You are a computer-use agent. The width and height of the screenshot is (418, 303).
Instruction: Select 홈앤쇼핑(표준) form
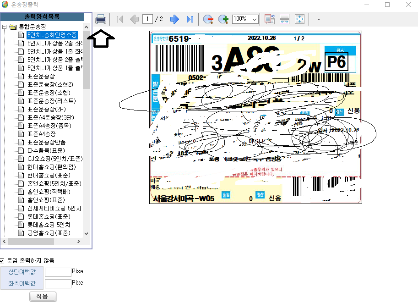[x=46, y=200]
